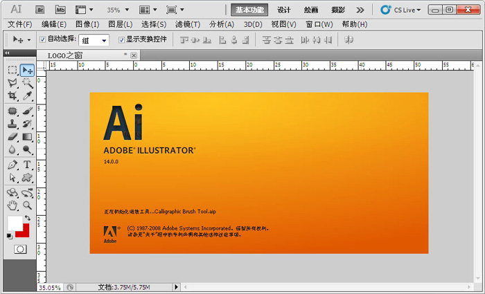This screenshot has width=485, height=294.
Task: Click the 文档:3.75M/5.75M status info
Action: 124,287
